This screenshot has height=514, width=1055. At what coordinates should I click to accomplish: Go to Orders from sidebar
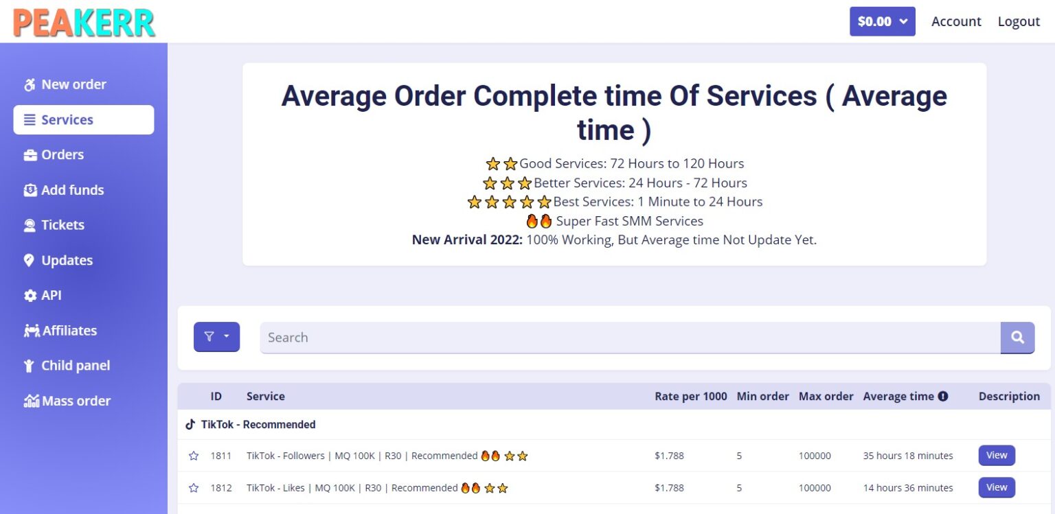(63, 154)
